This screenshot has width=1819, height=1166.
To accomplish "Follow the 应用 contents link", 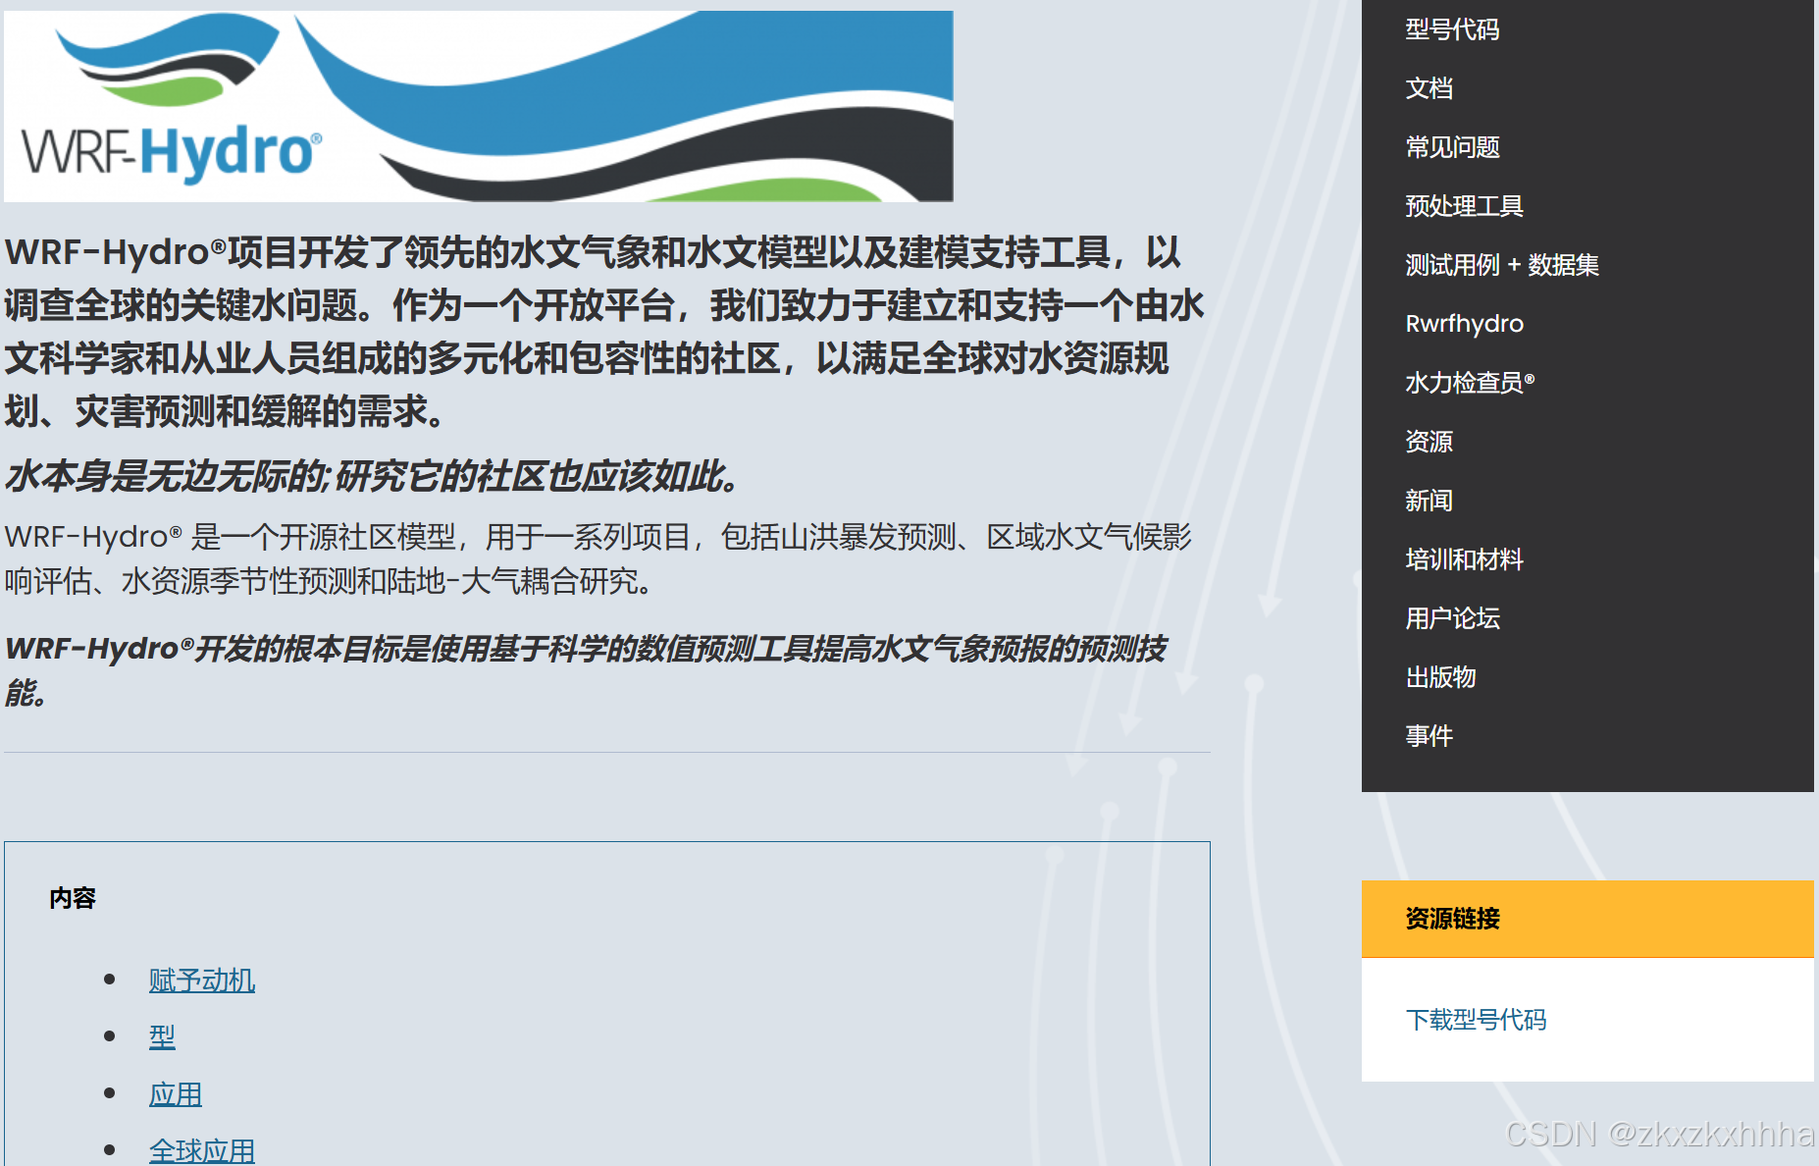I will pyautogui.click(x=176, y=1094).
